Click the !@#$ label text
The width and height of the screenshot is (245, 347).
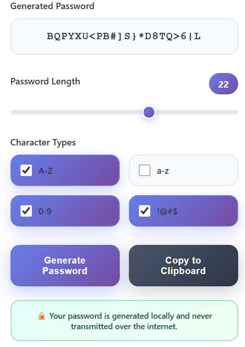click(167, 211)
